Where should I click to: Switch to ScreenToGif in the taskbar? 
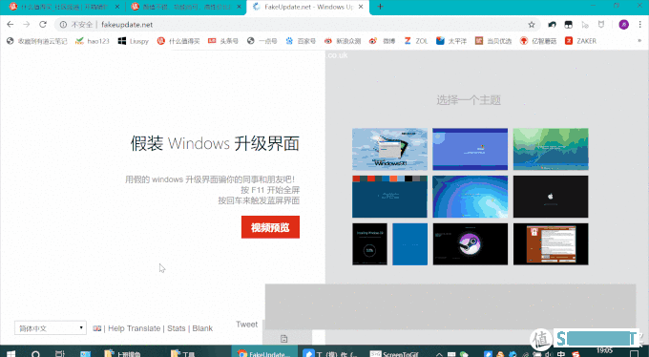pyautogui.click(x=393, y=353)
